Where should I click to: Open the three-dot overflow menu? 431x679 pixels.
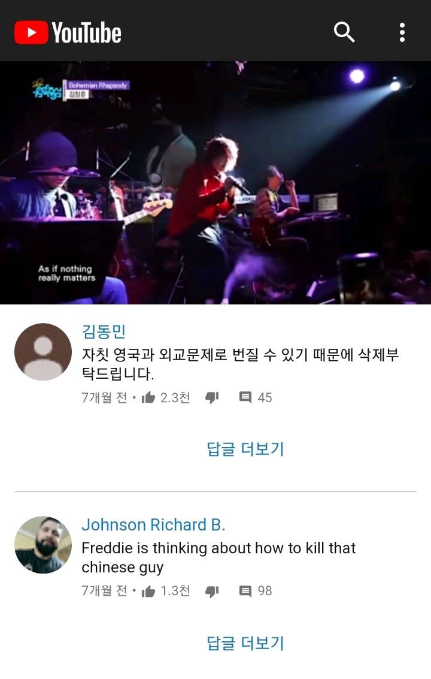click(402, 32)
